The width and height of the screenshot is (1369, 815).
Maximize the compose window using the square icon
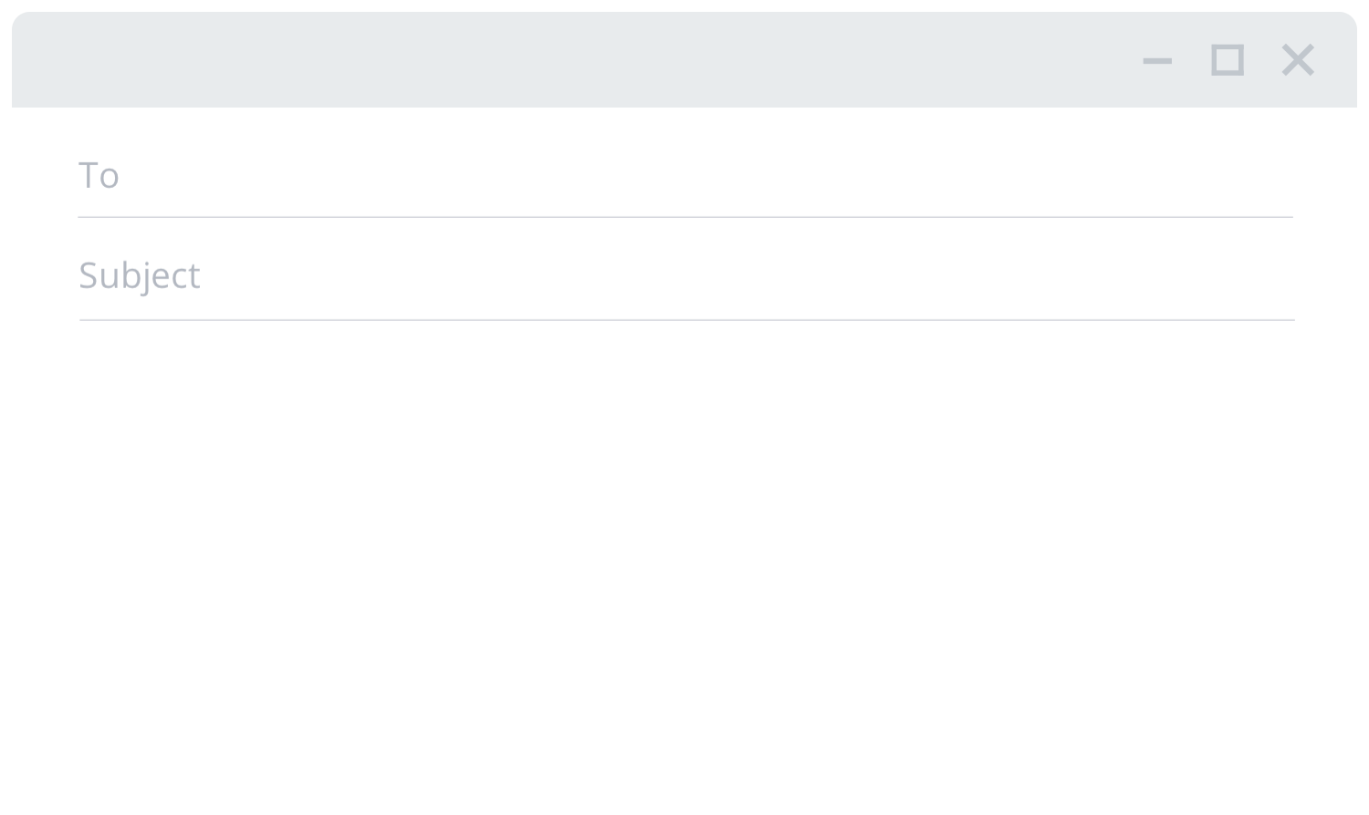tap(1228, 60)
